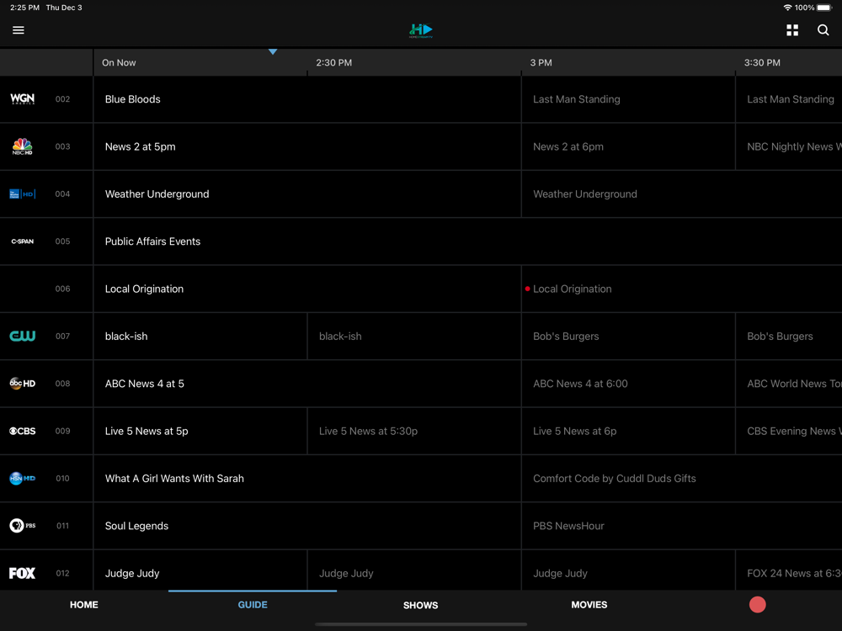Viewport: 842px width, 631px height.
Task: Select FOX 24 News at 6:30
Action: [789, 570]
